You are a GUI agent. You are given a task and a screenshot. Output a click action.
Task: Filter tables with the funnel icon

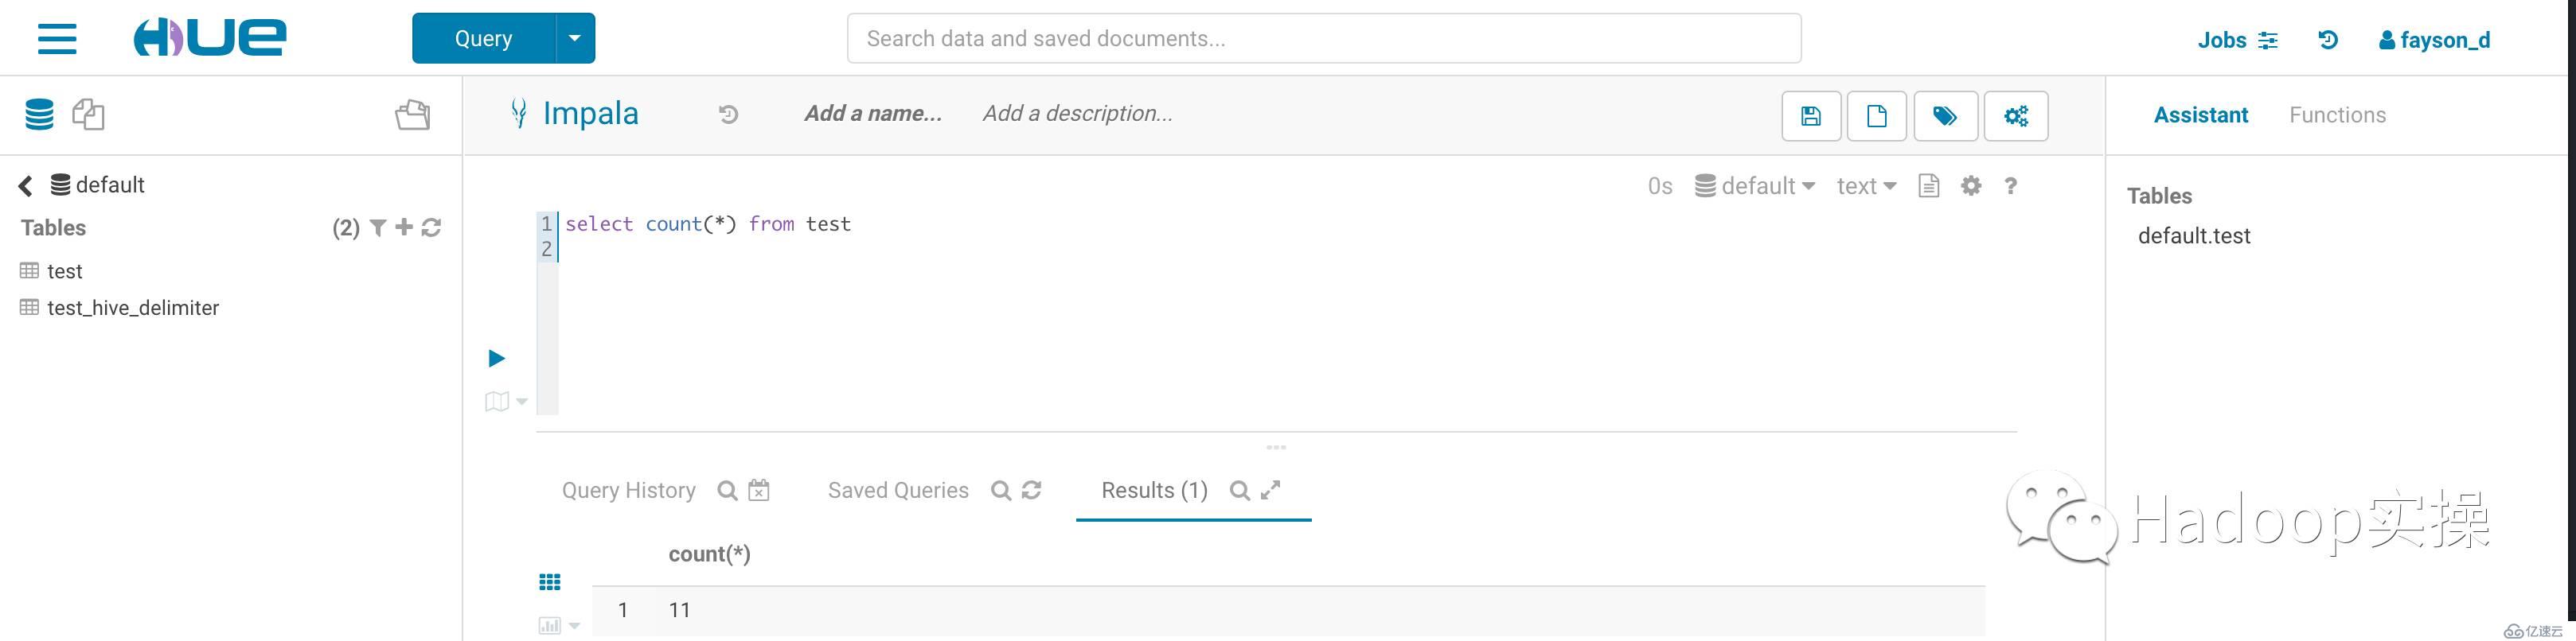click(x=378, y=227)
